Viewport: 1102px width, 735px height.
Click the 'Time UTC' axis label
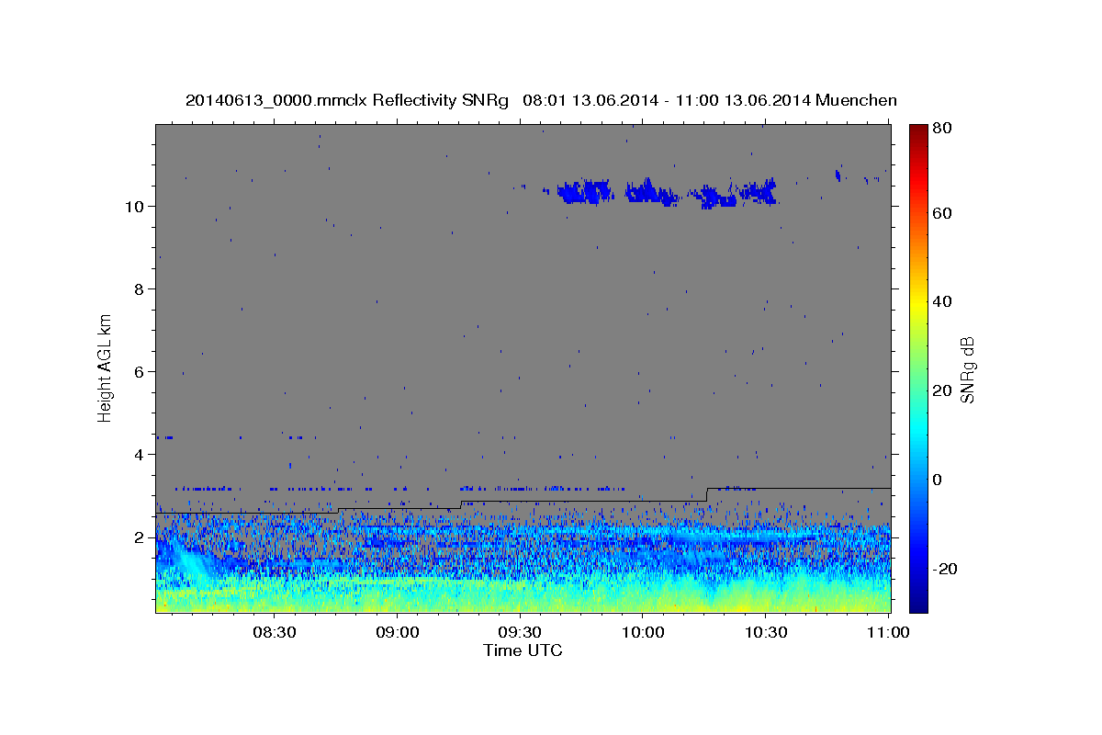(x=523, y=650)
